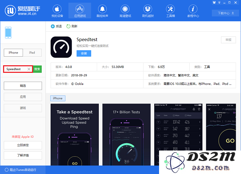This screenshot has width=241, height=174.
Task: Open the 工具箱 toolbox section
Action: [x=170, y=11]
